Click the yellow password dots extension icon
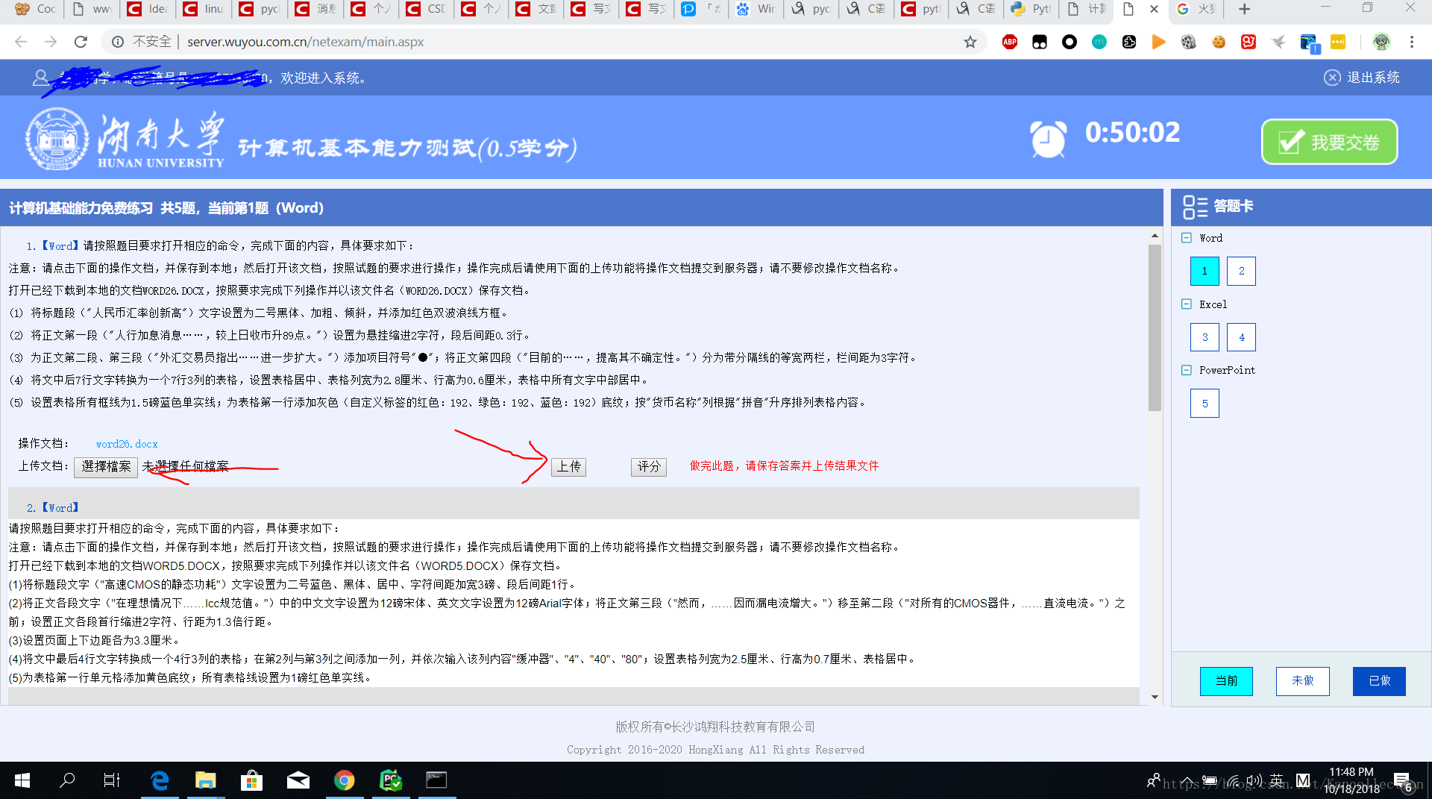Viewport: 1432px width, 799px height. [x=1338, y=42]
